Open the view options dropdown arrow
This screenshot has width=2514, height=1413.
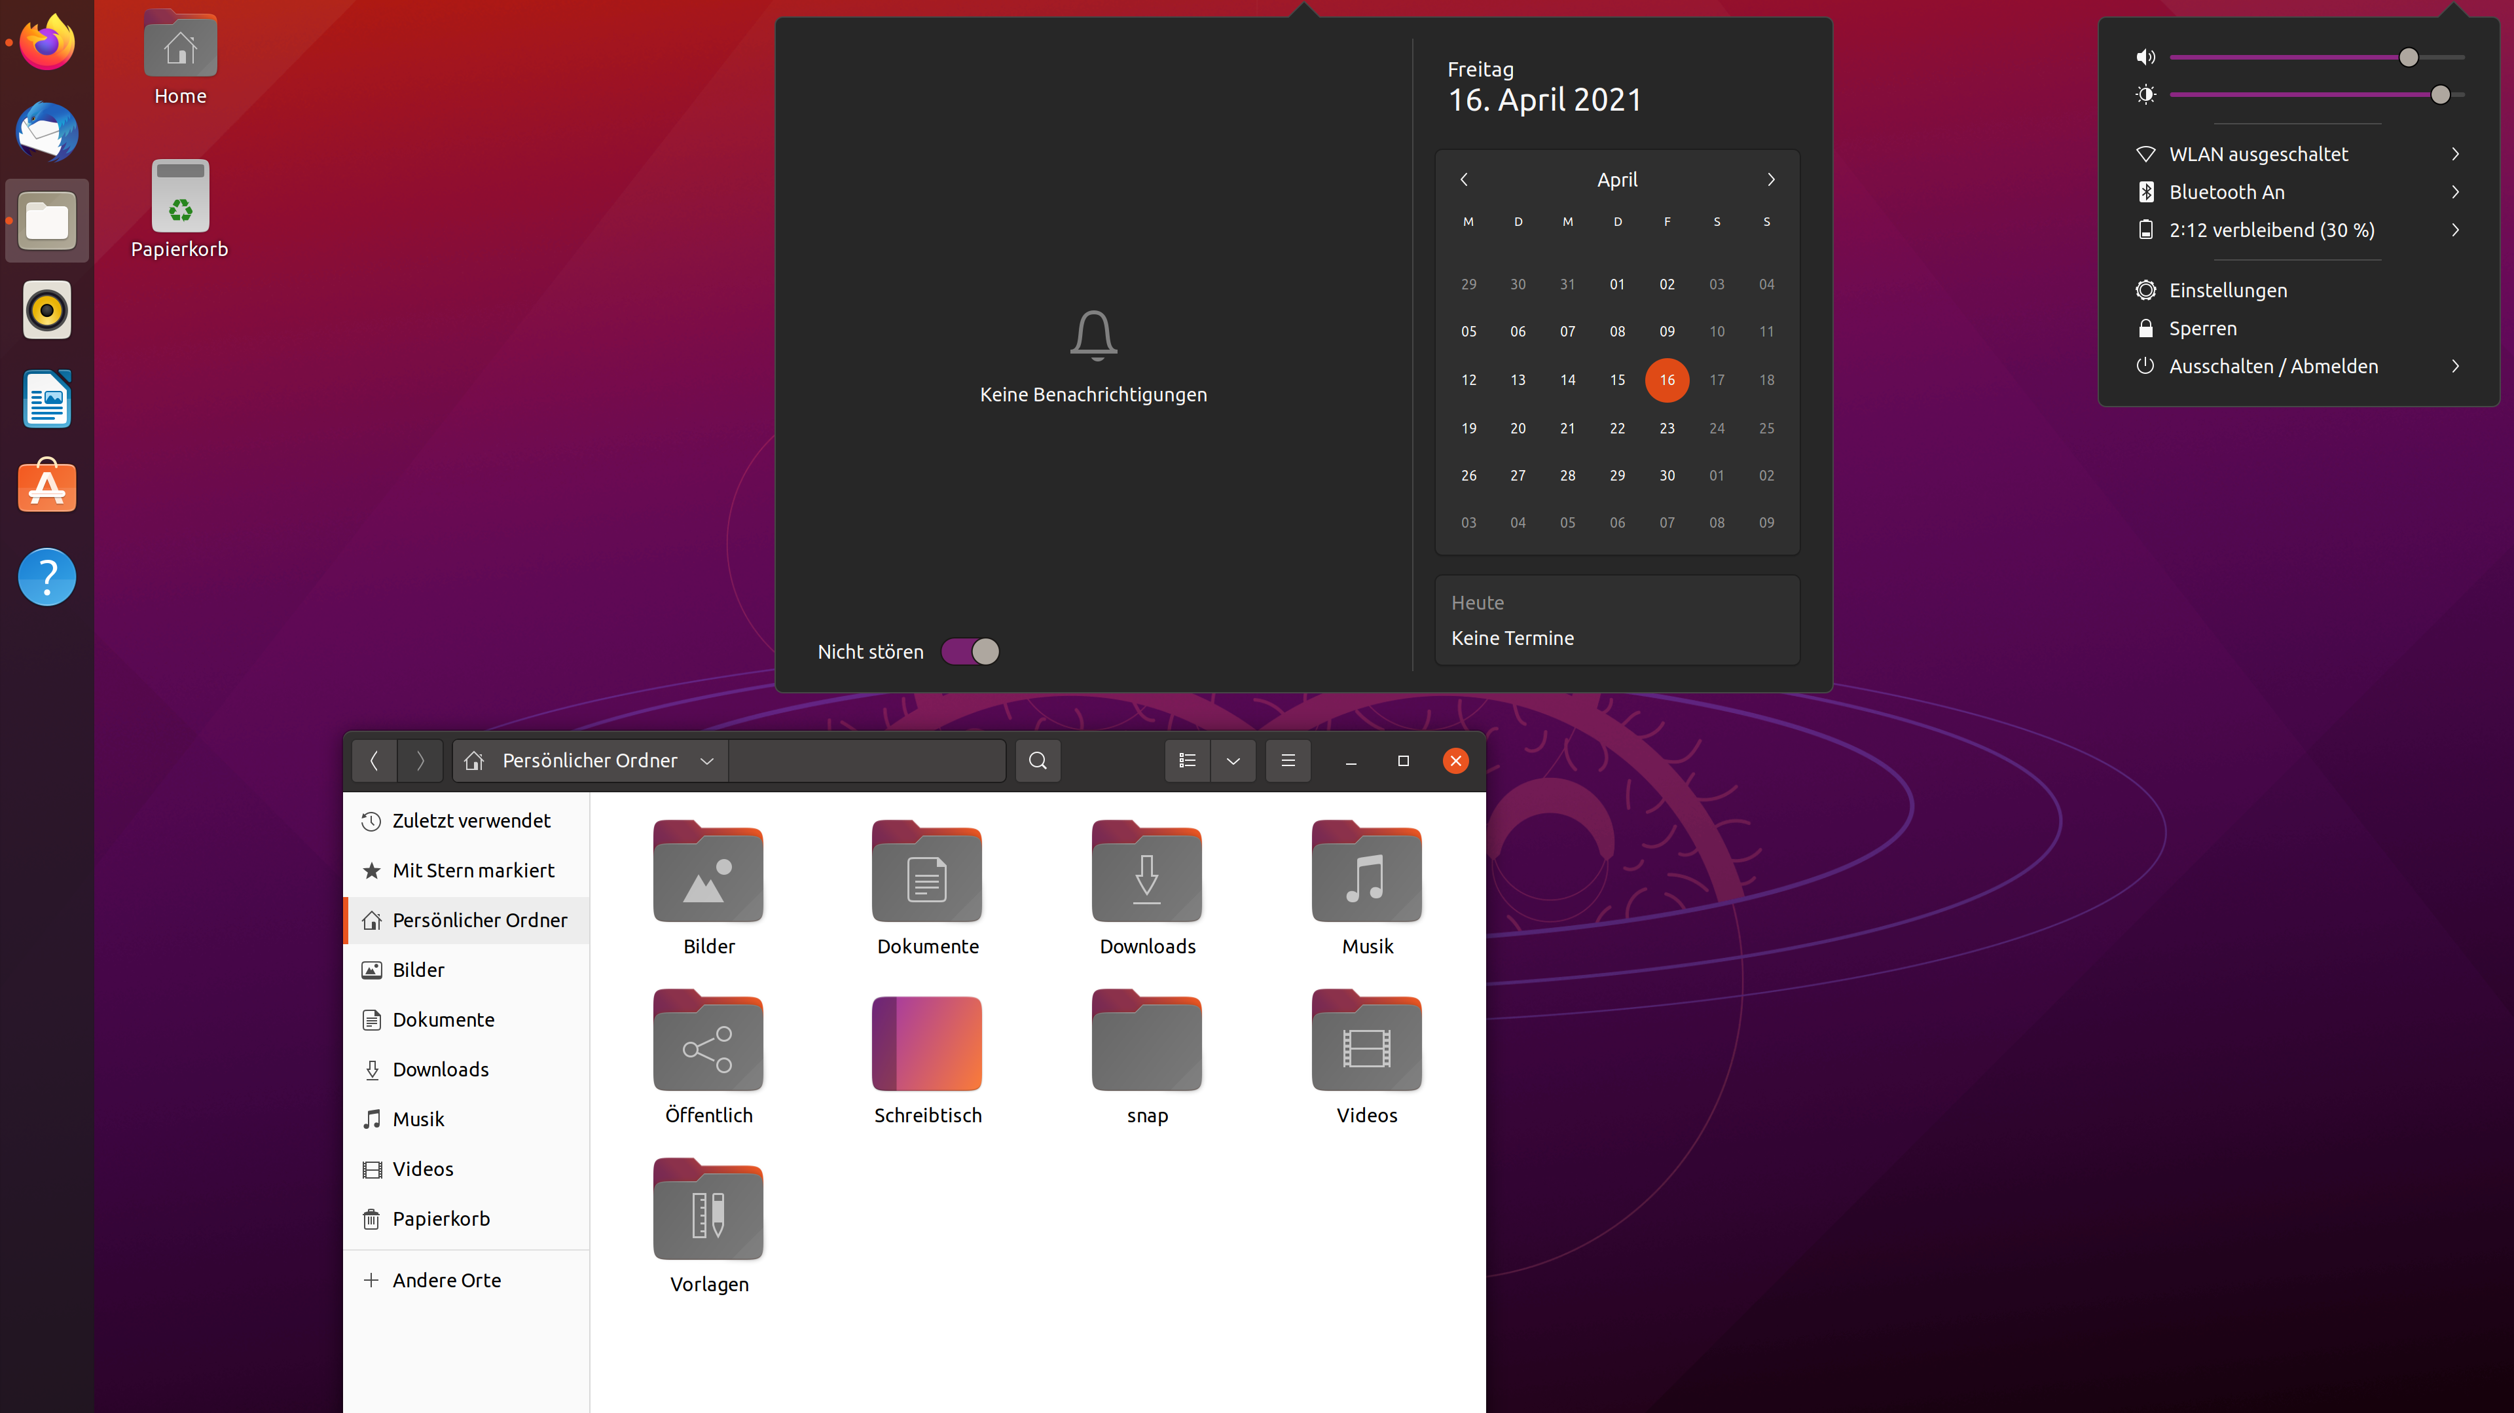click(x=1233, y=760)
